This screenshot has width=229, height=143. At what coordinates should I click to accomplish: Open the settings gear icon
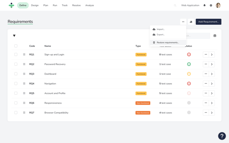pos(211,5)
